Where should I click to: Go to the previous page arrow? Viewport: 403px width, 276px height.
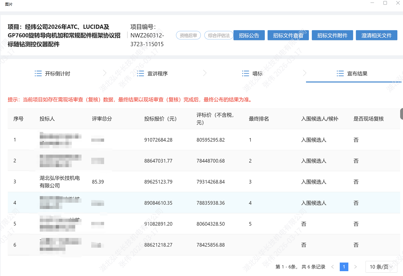click(x=332, y=267)
